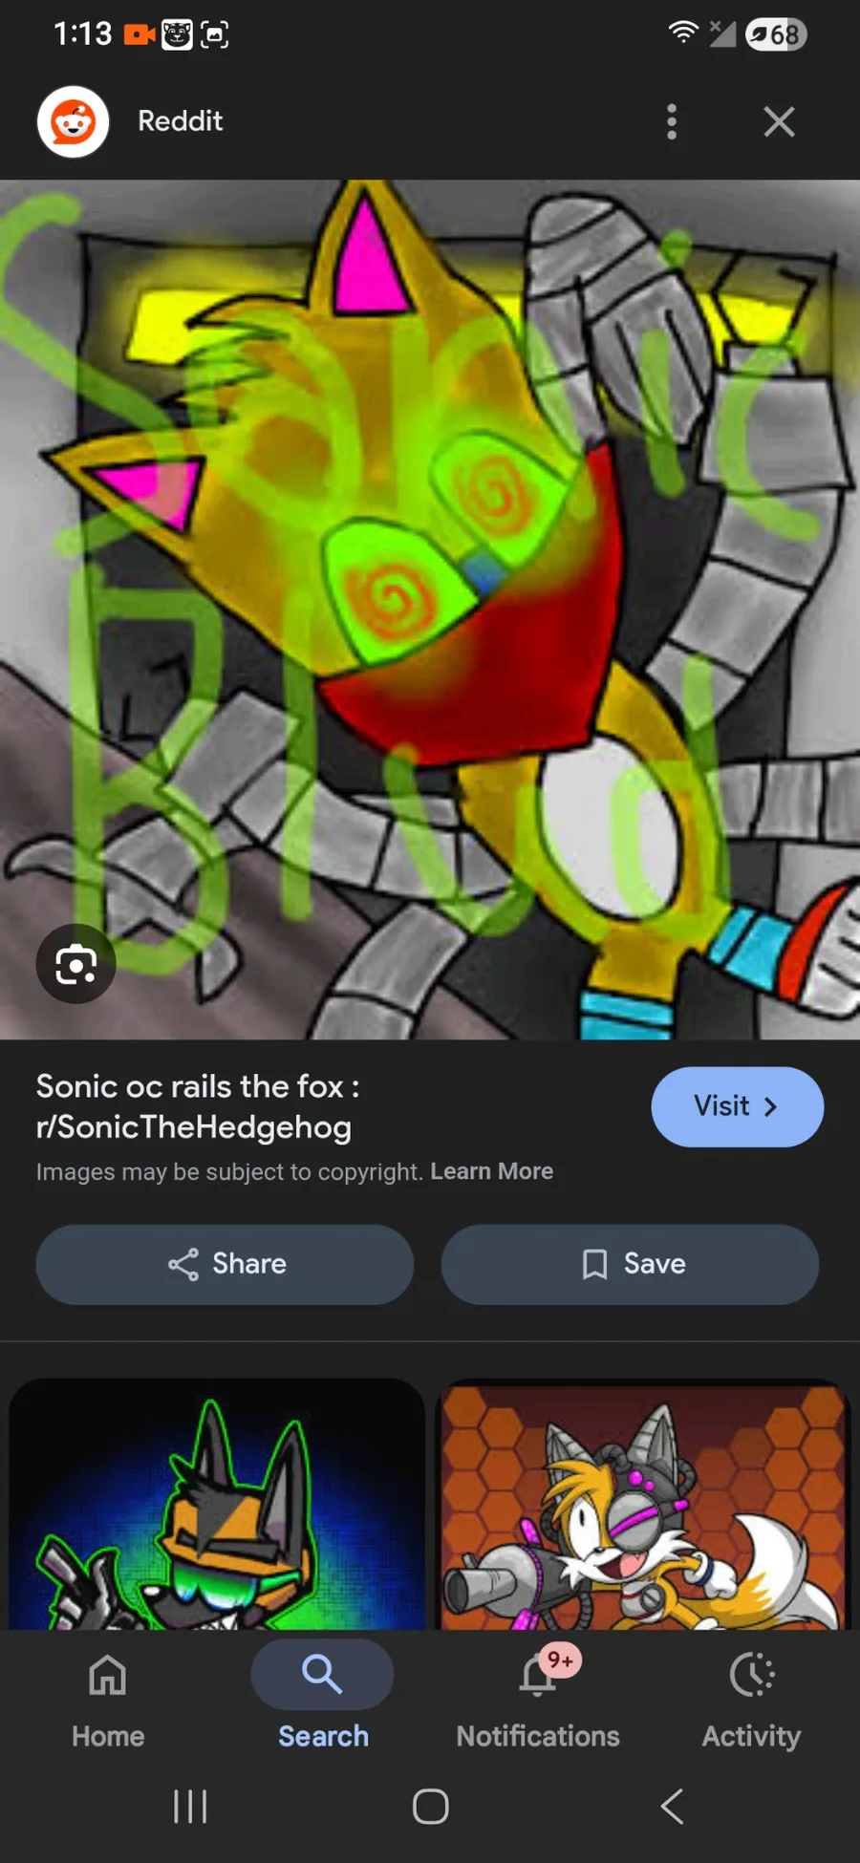Tap the Android back arrow

tap(672, 1807)
